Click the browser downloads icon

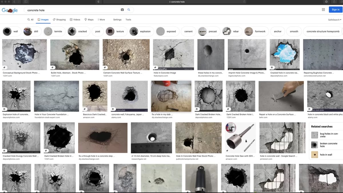click(326, 2)
